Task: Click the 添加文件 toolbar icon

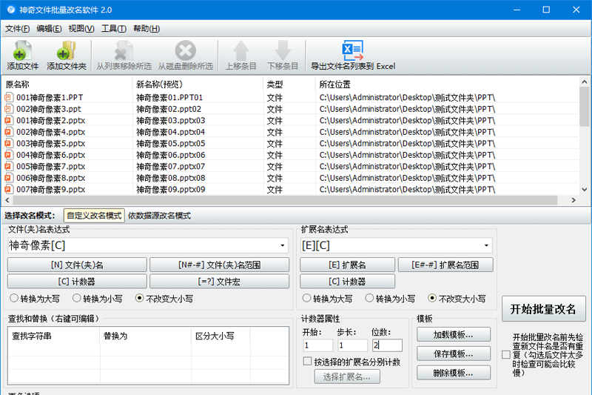Action: [21, 51]
